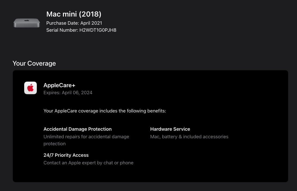The height and width of the screenshot is (191, 297).
Task: Click the AppleCare+ red apple icon
Action: tap(30, 88)
